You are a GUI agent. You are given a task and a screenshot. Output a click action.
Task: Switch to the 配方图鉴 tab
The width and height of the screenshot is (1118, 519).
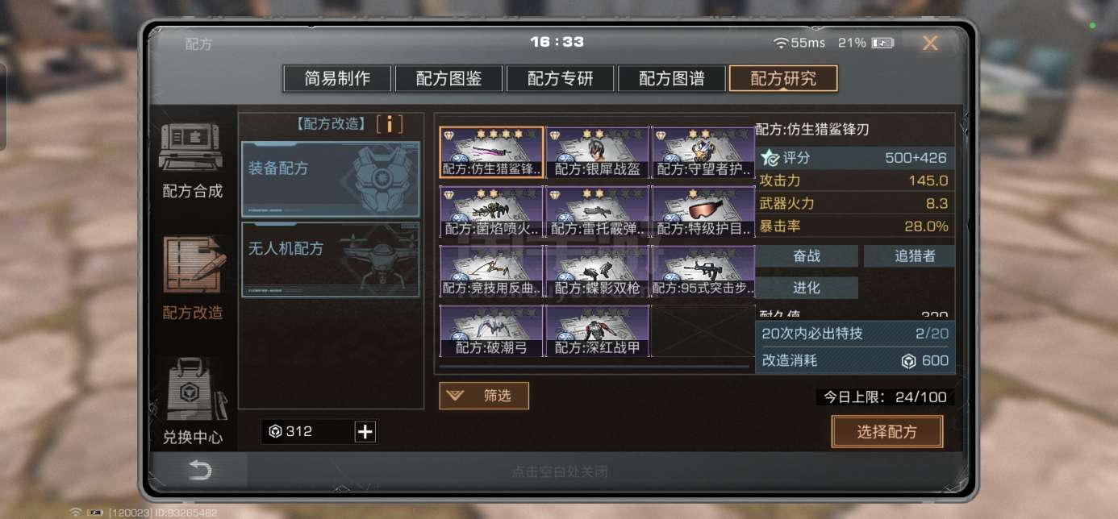click(x=448, y=78)
